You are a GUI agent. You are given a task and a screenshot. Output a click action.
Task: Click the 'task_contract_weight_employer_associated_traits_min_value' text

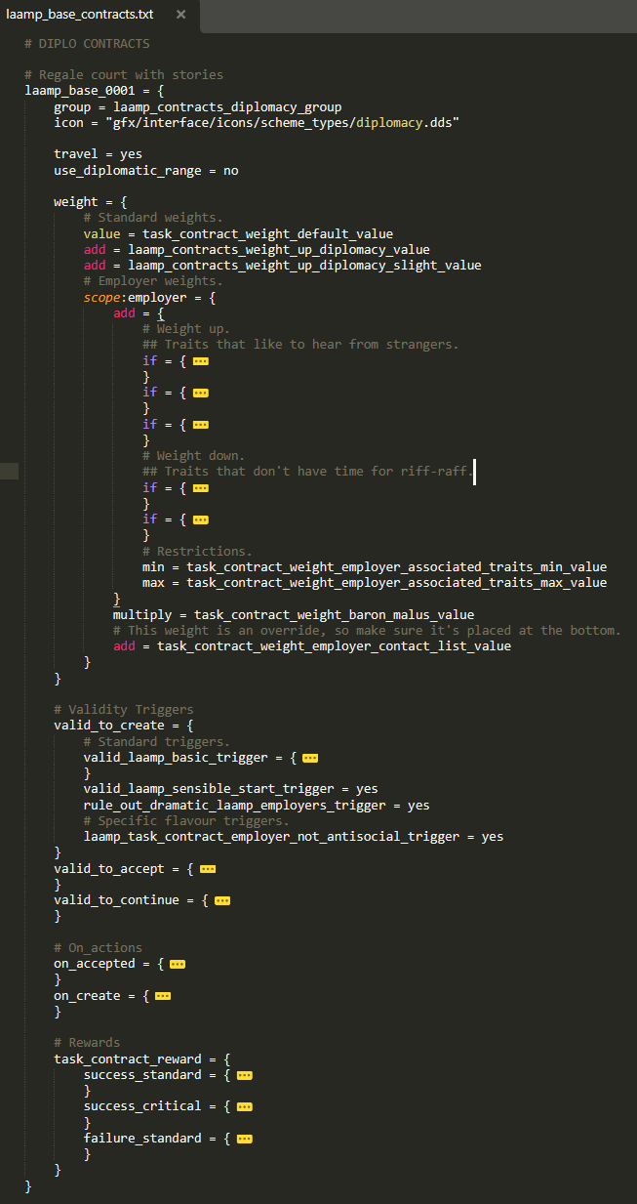[x=396, y=567]
